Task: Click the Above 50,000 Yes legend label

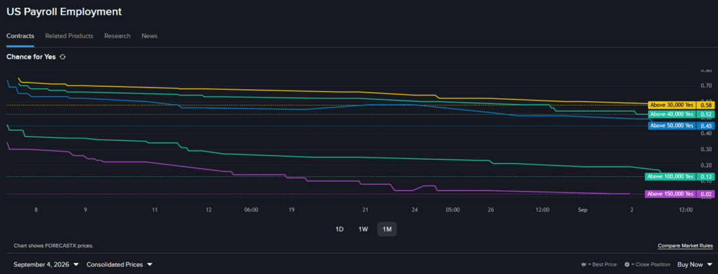Action: 672,126
